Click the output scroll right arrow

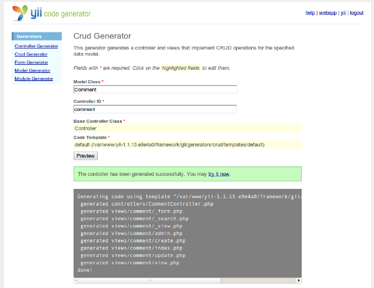click(x=299, y=281)
